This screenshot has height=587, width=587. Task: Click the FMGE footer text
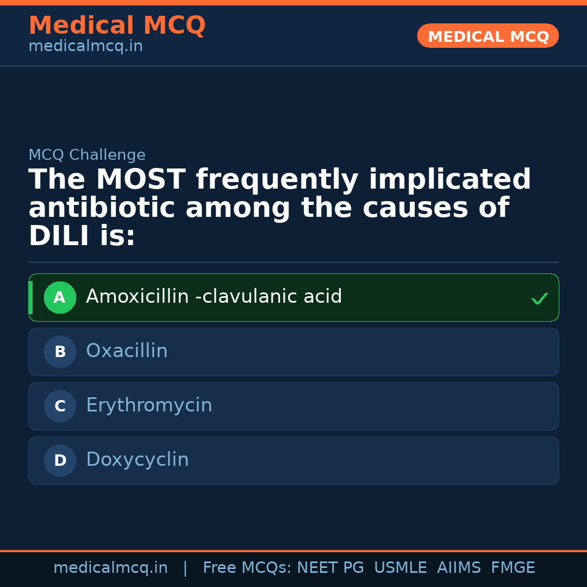tap(513, 568)
